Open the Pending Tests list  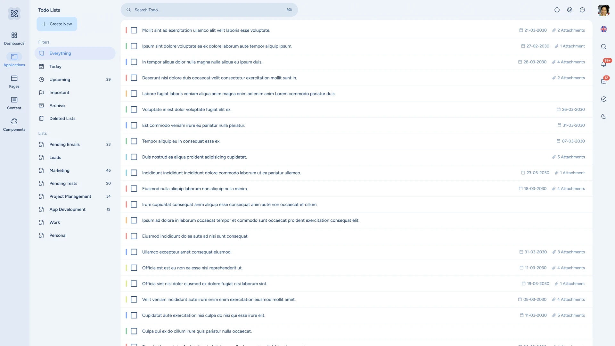pos(75,184)
